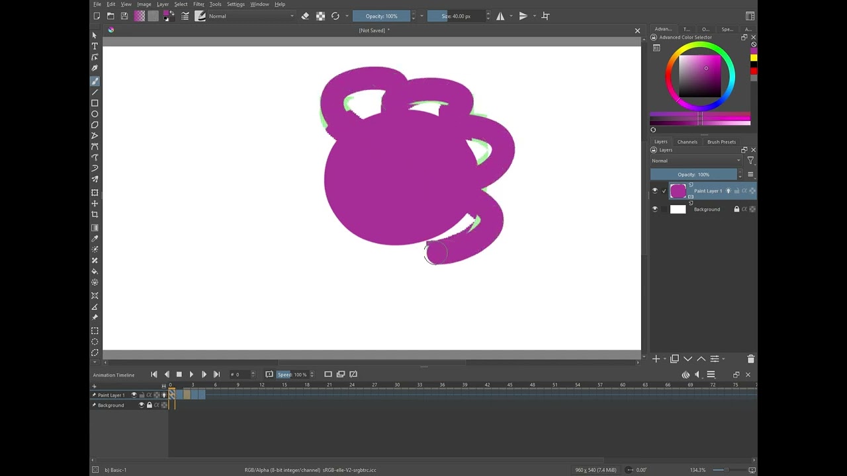Toggle Background layer lock in Layers panel
Image resolution: width=847 pixels, height=476 pixels.
pos(736,210)
